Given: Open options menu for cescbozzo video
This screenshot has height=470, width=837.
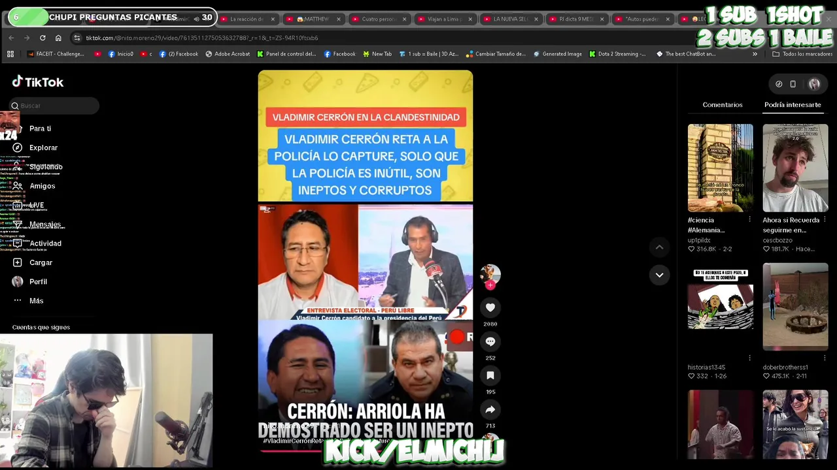Looking at the screenshot, I should tap(824, 220).
